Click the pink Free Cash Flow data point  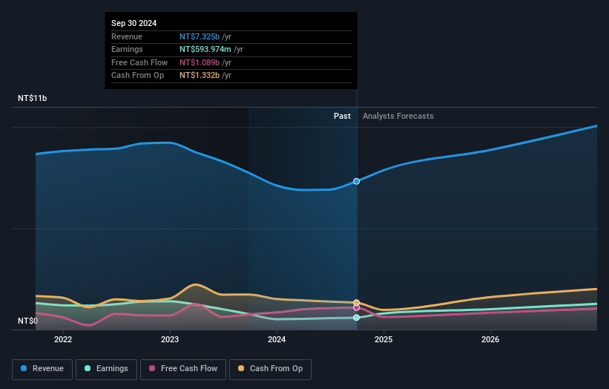pyautogui.click(x=356, y=308)
